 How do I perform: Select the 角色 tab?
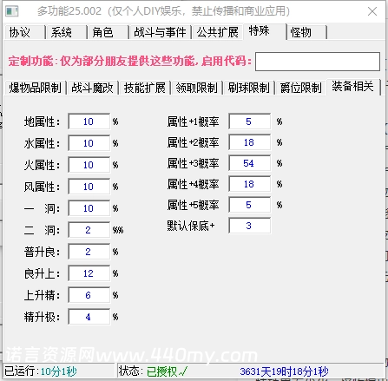108,32
